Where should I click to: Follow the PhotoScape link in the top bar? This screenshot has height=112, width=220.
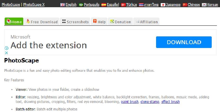tap(11, 5)
